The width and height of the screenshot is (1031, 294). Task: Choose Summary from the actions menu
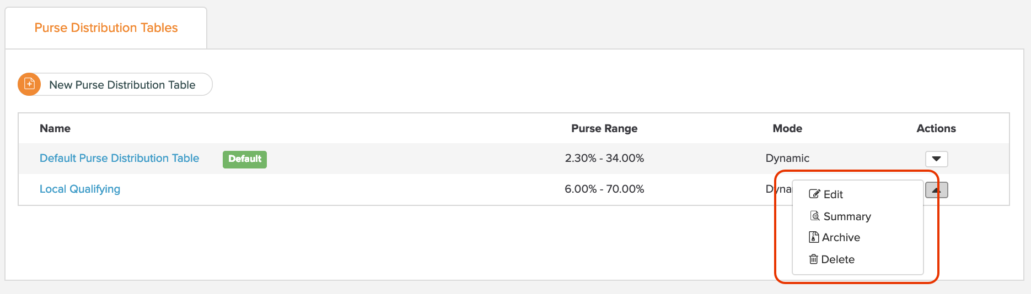847,216
